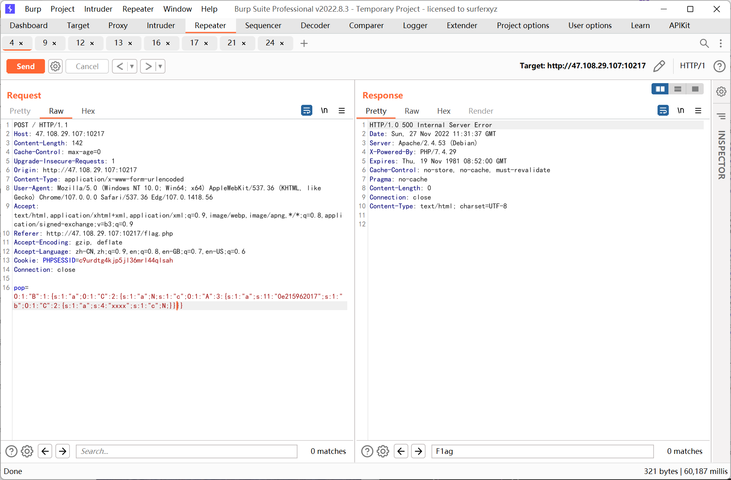
Task: Go to previous request in history
Action: coord(120,66)
